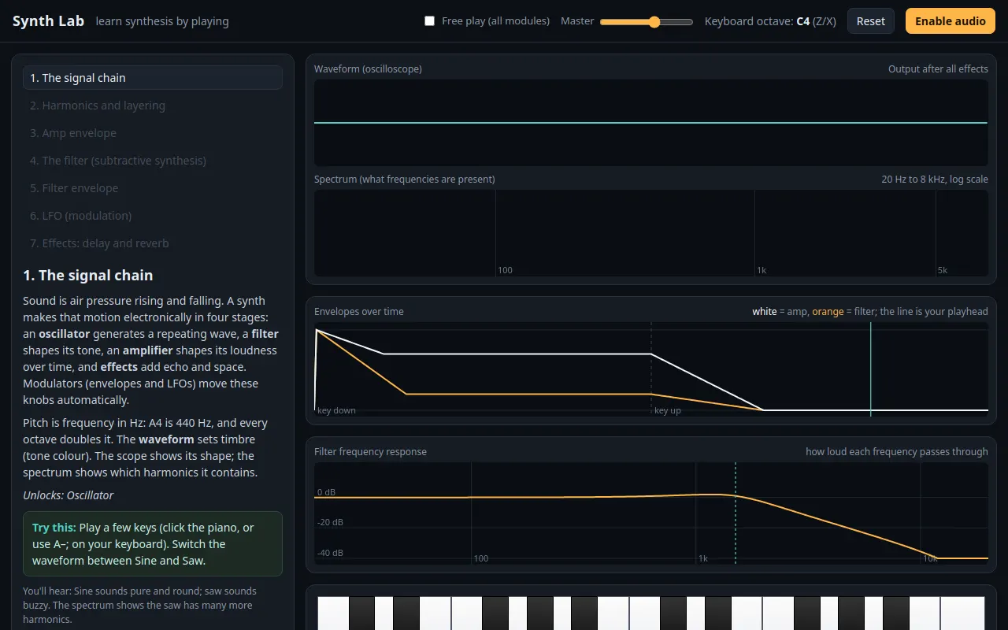This screenshot has height=630, width=1008.
Task: Click the "-20 dB" axis label
Action: (330, 522)
